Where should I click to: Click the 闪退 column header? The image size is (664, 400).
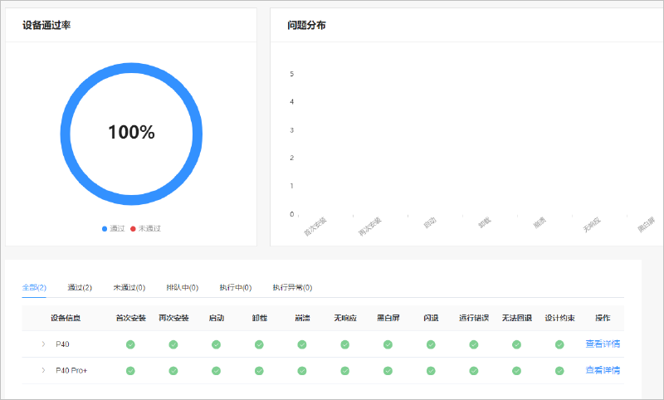coord(431,318)
